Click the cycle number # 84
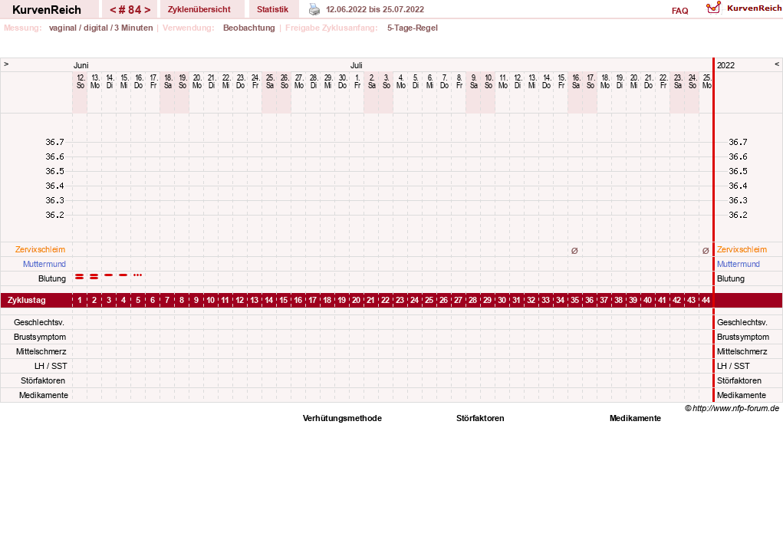 pos(130,9)
